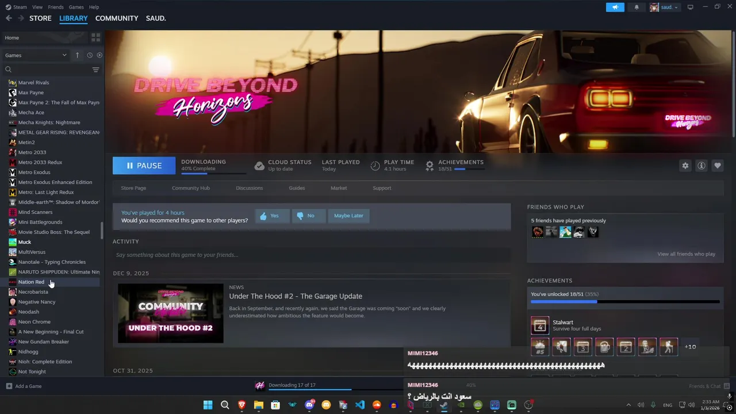Click No on the recommendation prompt
This screenshot has width=736, height=414.
(x=309, y=216)
